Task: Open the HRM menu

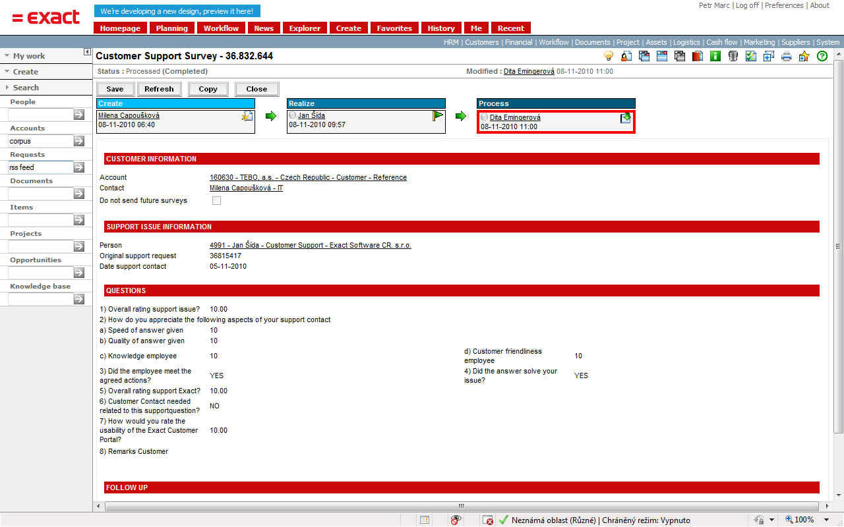Action: click(451, 42)
